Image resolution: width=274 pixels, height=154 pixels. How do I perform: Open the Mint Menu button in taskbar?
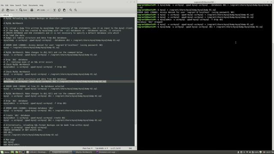pyautogui.click(x=5, y=152)
